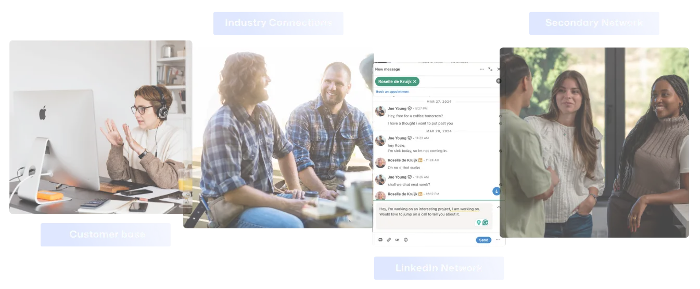Open send options dots beside Send button
Image resolution: width=700 pixels, height=289 pixels.
pos(498,240)
